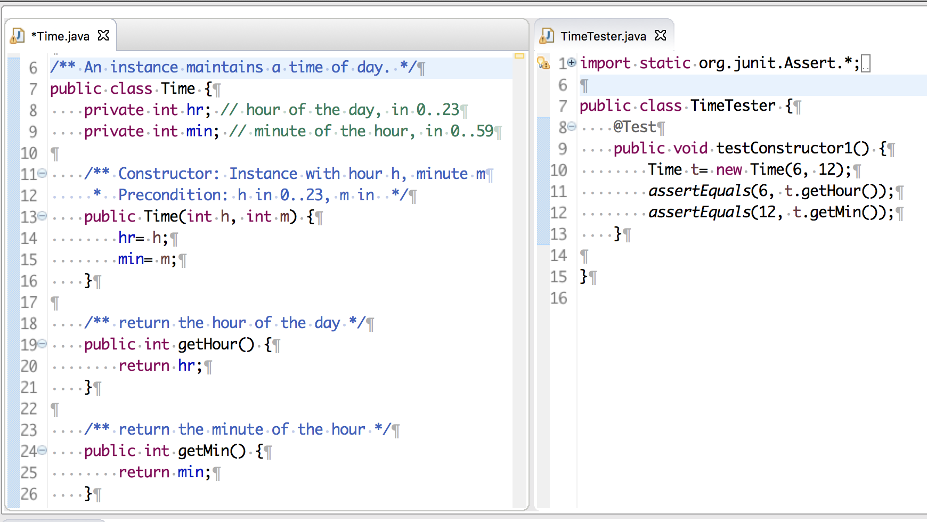Click line number 20 in the Time.java gutter

pos(29,365)
